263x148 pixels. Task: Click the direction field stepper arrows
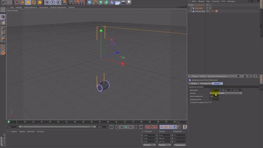coord(219,99)
